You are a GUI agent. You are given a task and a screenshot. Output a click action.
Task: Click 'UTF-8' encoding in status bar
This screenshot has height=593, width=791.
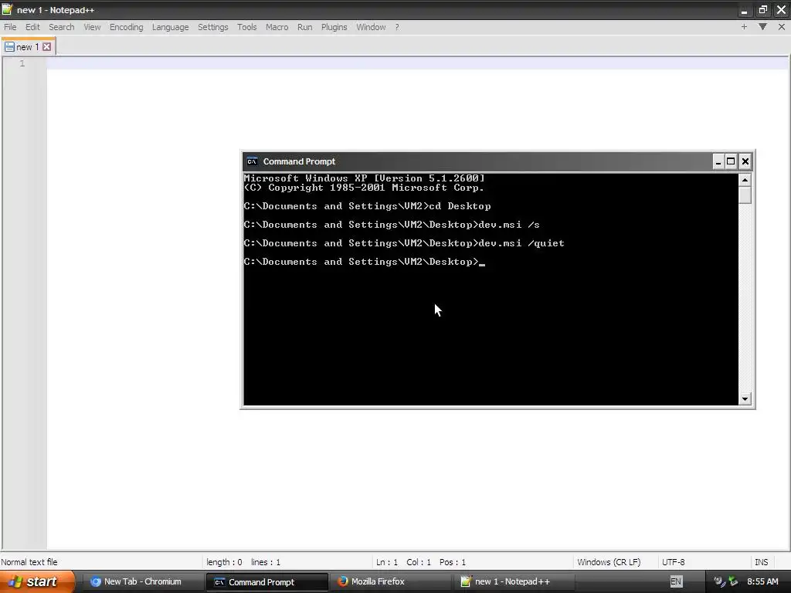tap(674, 562)
